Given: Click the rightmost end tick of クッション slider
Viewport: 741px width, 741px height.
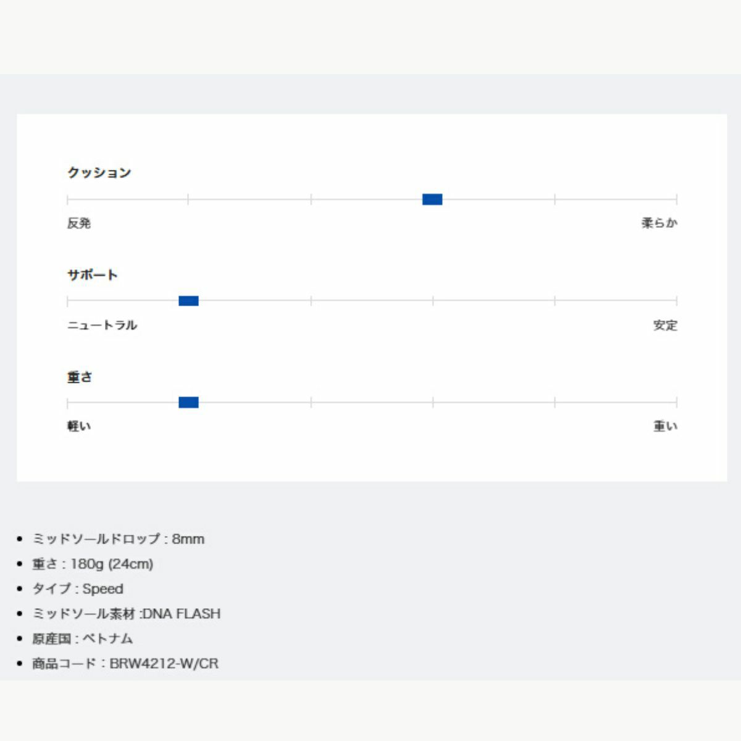Looking at the screenshot, I should [x=677, y=199].
